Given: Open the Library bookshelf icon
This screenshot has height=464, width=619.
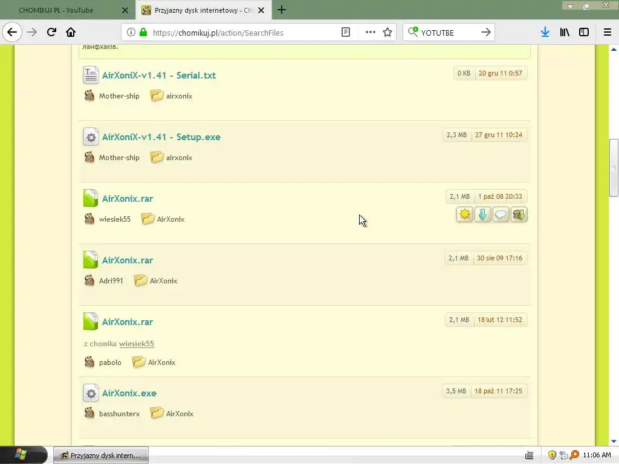Looking at the screenshot, I should point(565,33).
